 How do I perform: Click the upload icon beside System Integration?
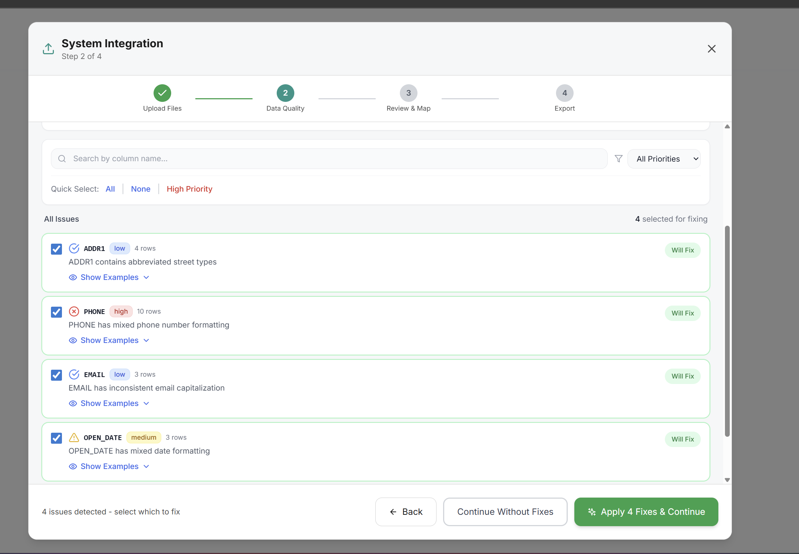pos(48,49)
